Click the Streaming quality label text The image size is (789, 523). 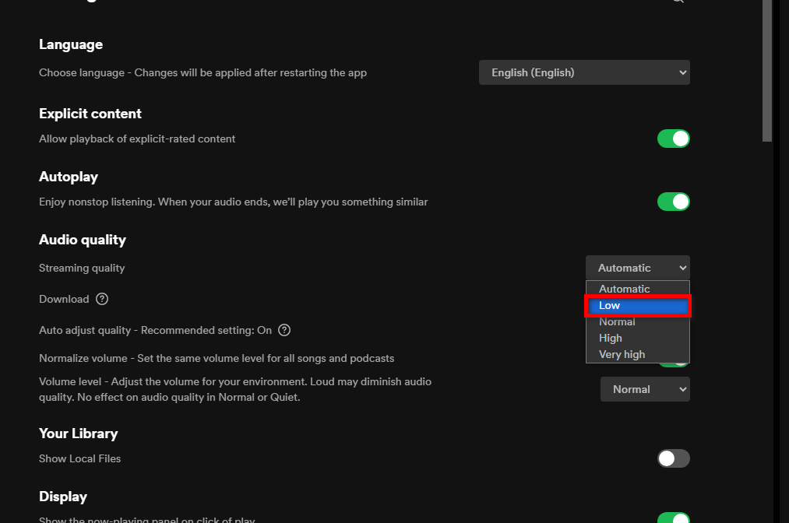pyautogui.click(x=82, y=268)
